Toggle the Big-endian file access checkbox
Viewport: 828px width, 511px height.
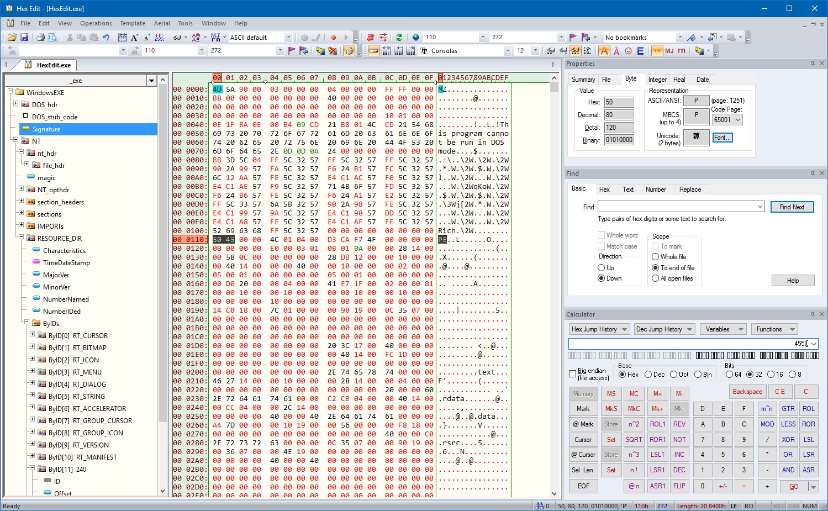[x=572, y=374]
